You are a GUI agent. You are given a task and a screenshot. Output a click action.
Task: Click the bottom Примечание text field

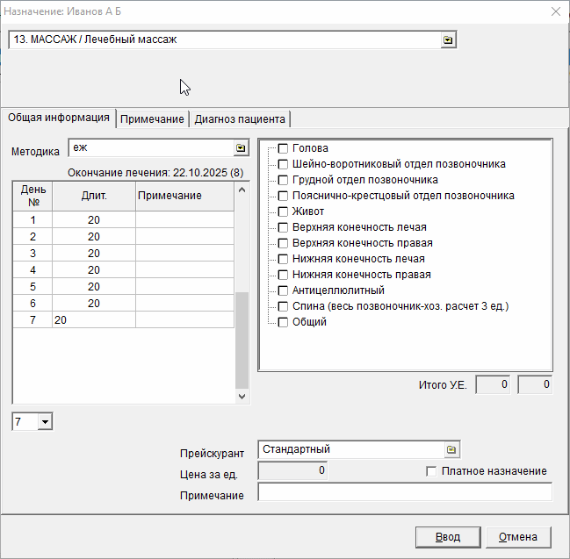coord(404,494)
